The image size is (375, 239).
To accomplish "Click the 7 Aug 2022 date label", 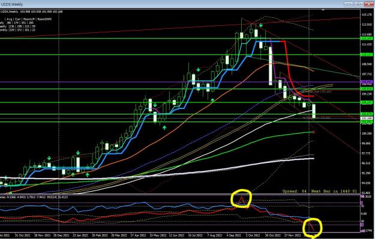I will click(x=215, y=235).
